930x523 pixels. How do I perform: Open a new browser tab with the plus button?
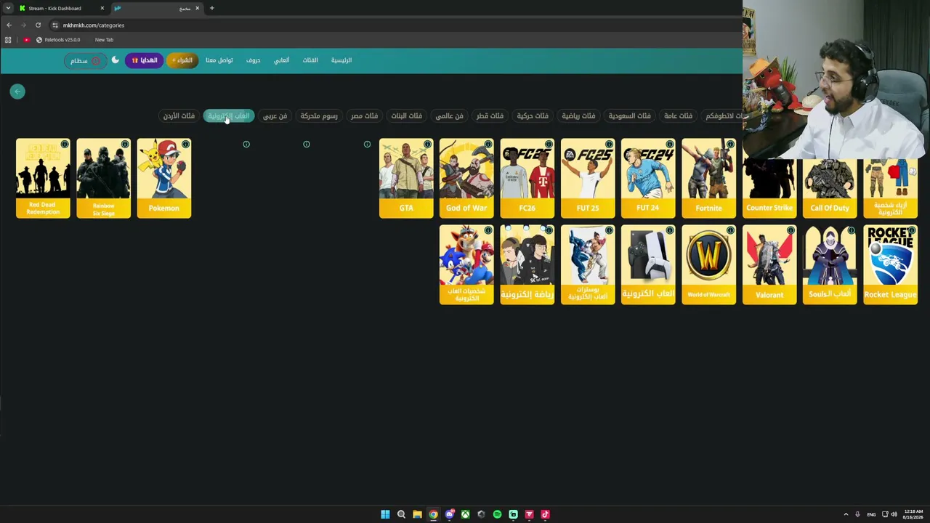[211, 8]
